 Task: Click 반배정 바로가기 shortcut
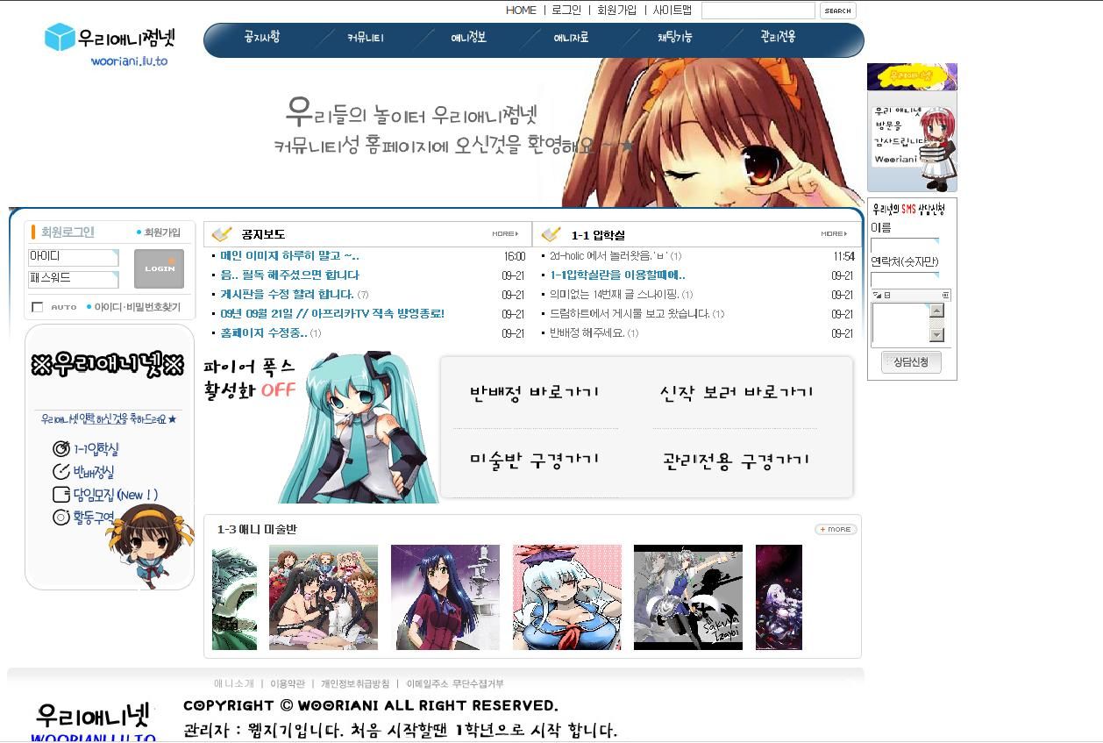[x=534, y=392]
